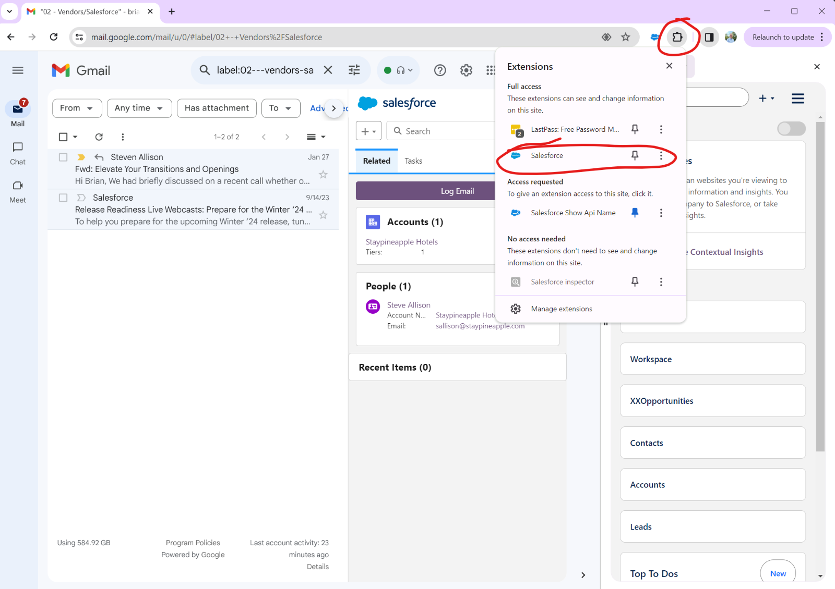835x589 pixels.
Task: Switch to Tasks tab in Salesforce panel
Action: point(413,161)
